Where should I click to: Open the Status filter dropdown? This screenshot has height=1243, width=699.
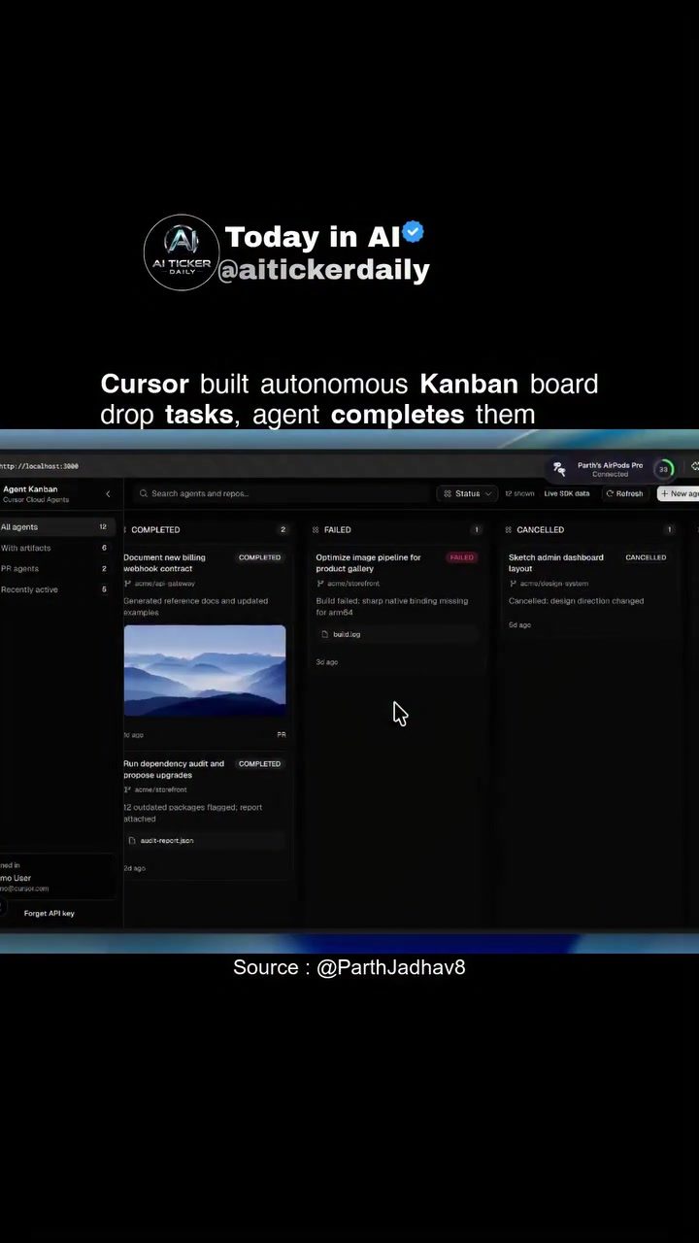467,493
